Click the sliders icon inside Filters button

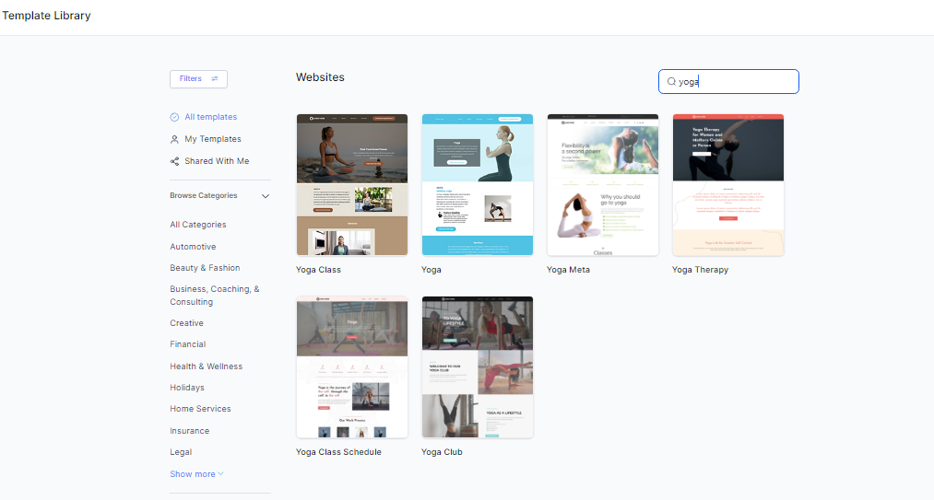click(x=215, y=79)
